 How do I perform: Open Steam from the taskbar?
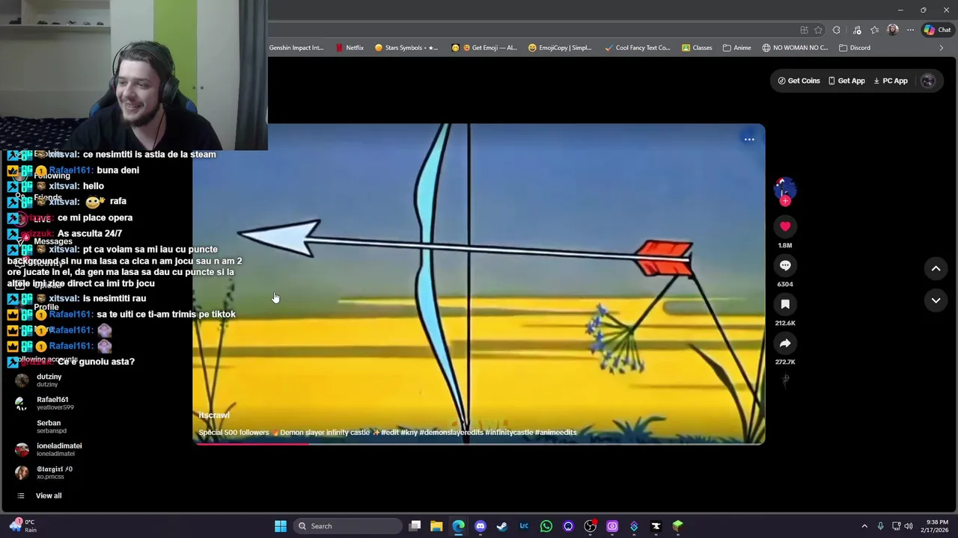point(502,526)
